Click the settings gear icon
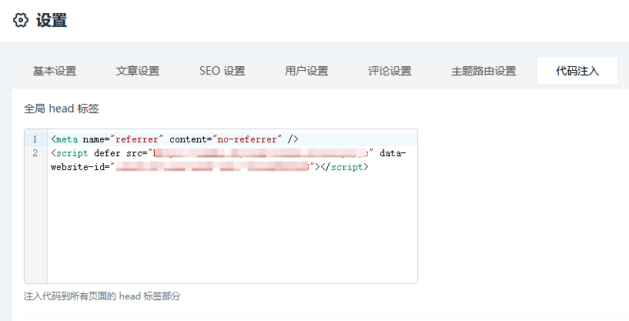629x321 pixels. coord(21,21)
